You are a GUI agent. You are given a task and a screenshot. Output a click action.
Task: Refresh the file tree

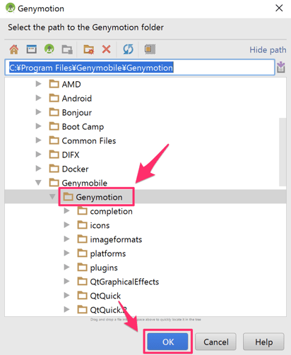(128, 49)
